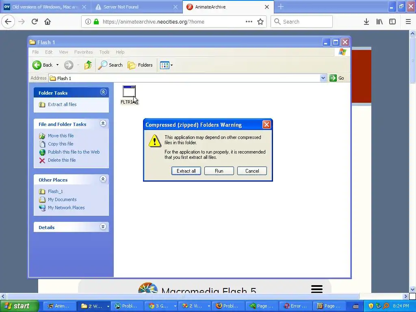Open the Firefox downloads icon
The width and height of the screenshot is (416, 312).
[366, 22]
